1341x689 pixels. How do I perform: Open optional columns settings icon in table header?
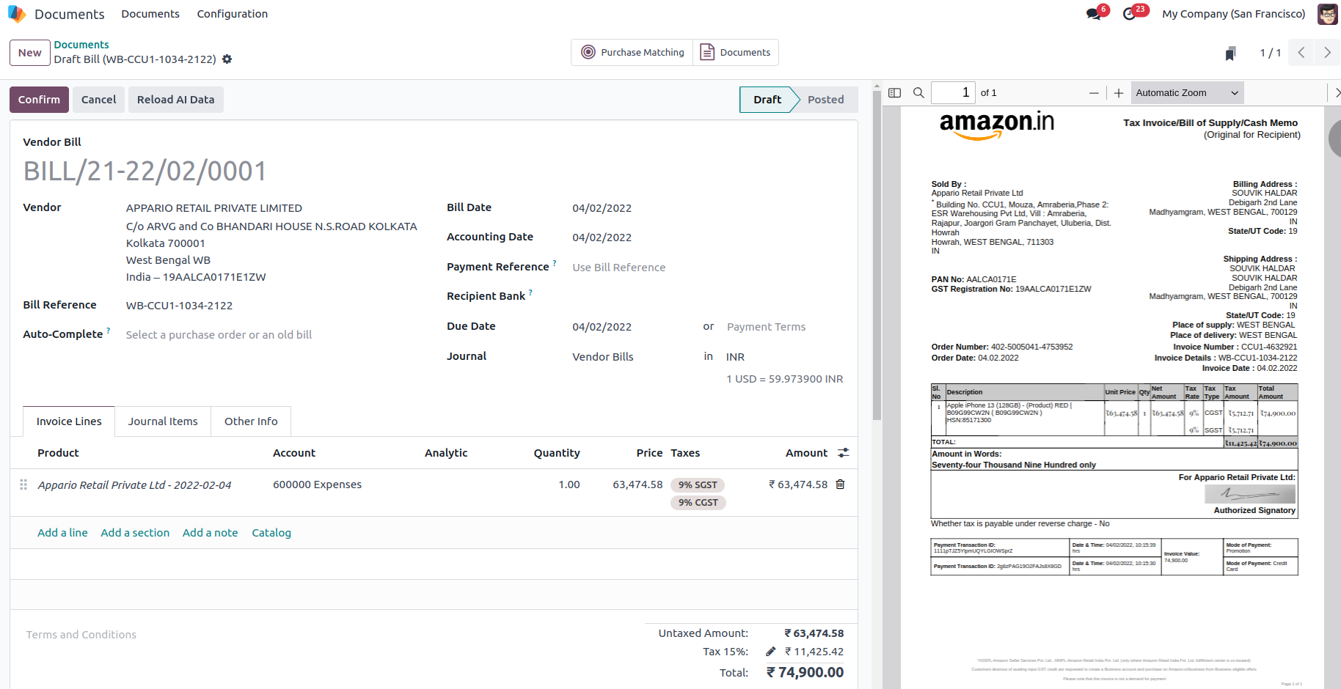coord(844,453)
